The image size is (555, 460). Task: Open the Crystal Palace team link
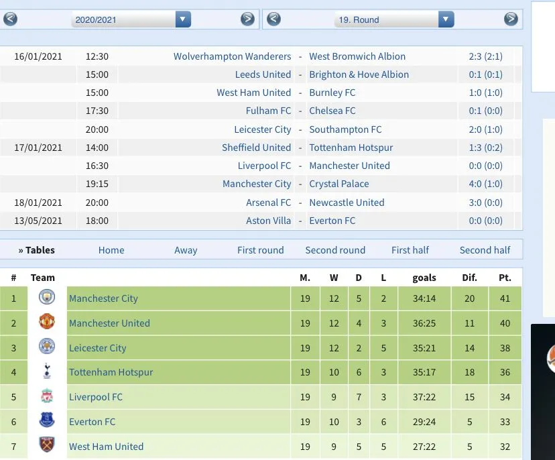click(339, 184)
